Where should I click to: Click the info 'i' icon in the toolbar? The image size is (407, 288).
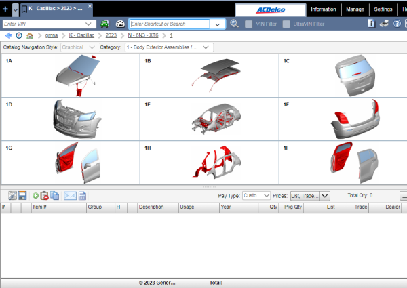pyautogui.click(x=371, y=24)
